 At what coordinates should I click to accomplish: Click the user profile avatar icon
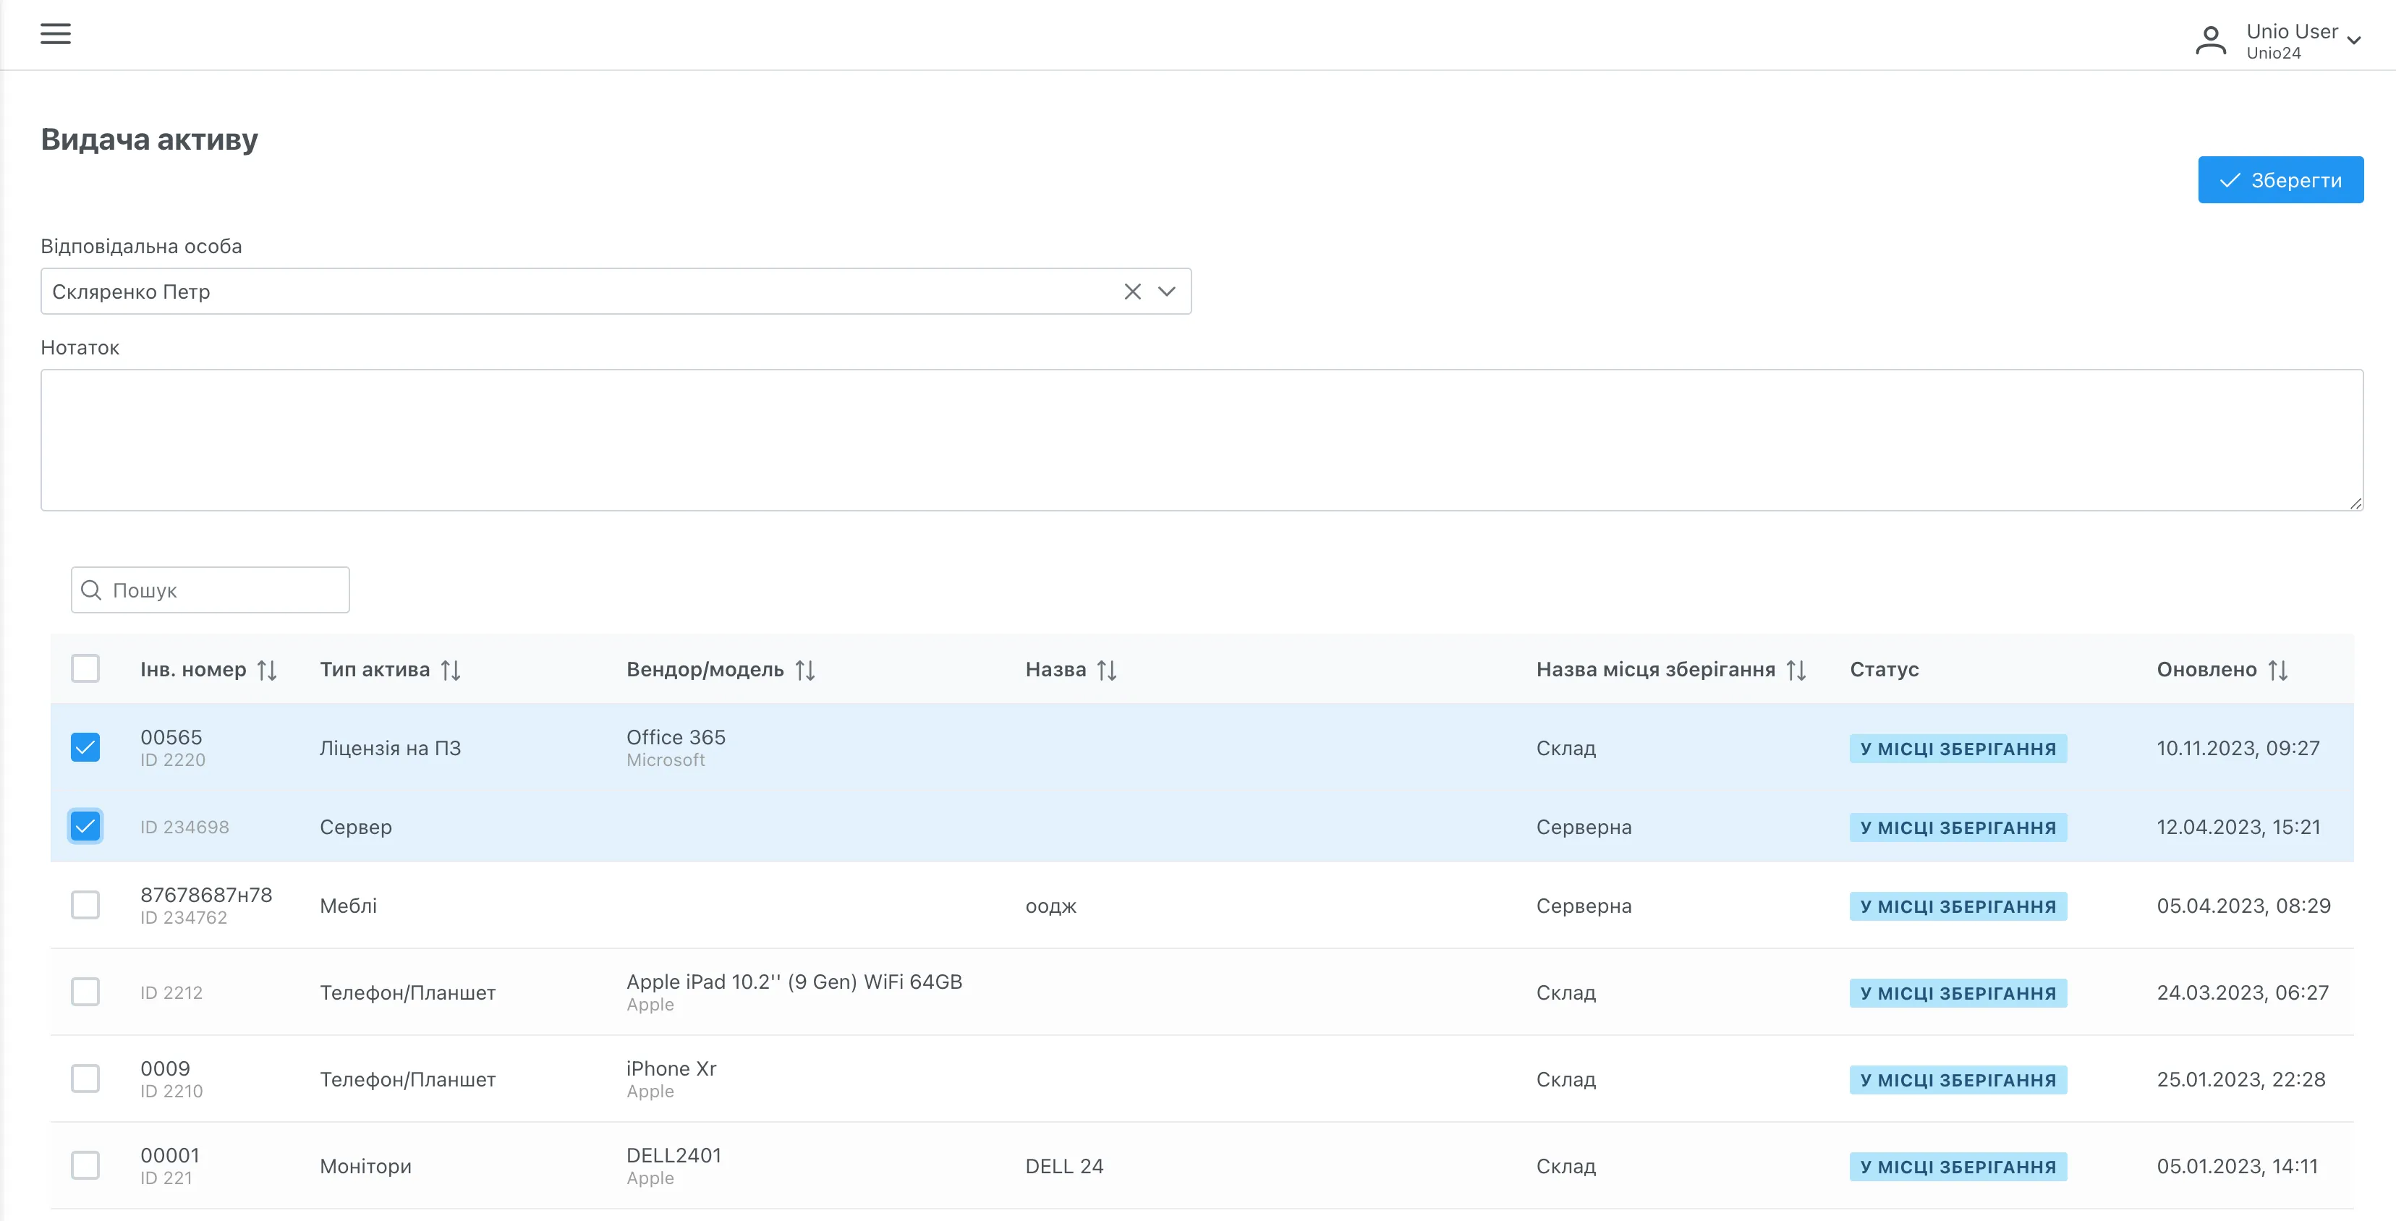(x=2210, y=42)
